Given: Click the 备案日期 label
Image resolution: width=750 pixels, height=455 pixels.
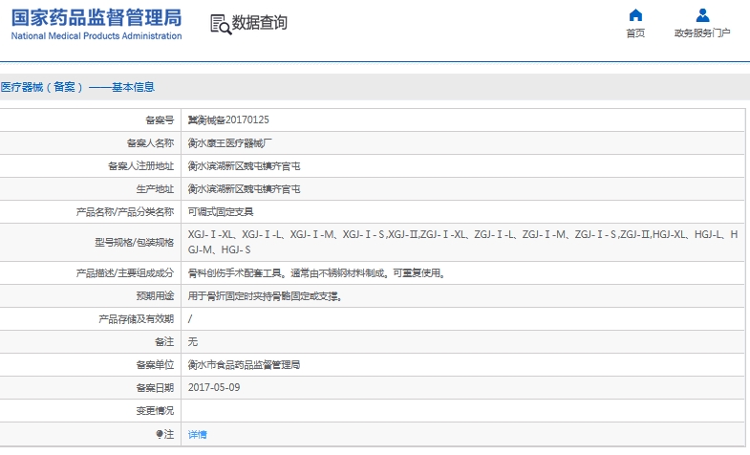Looking at the screenshot, I should pyautogui.click(x=155, y=388).
